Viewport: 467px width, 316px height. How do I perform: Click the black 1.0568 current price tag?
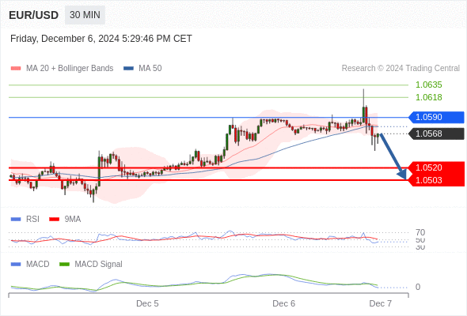pos(436,134)
